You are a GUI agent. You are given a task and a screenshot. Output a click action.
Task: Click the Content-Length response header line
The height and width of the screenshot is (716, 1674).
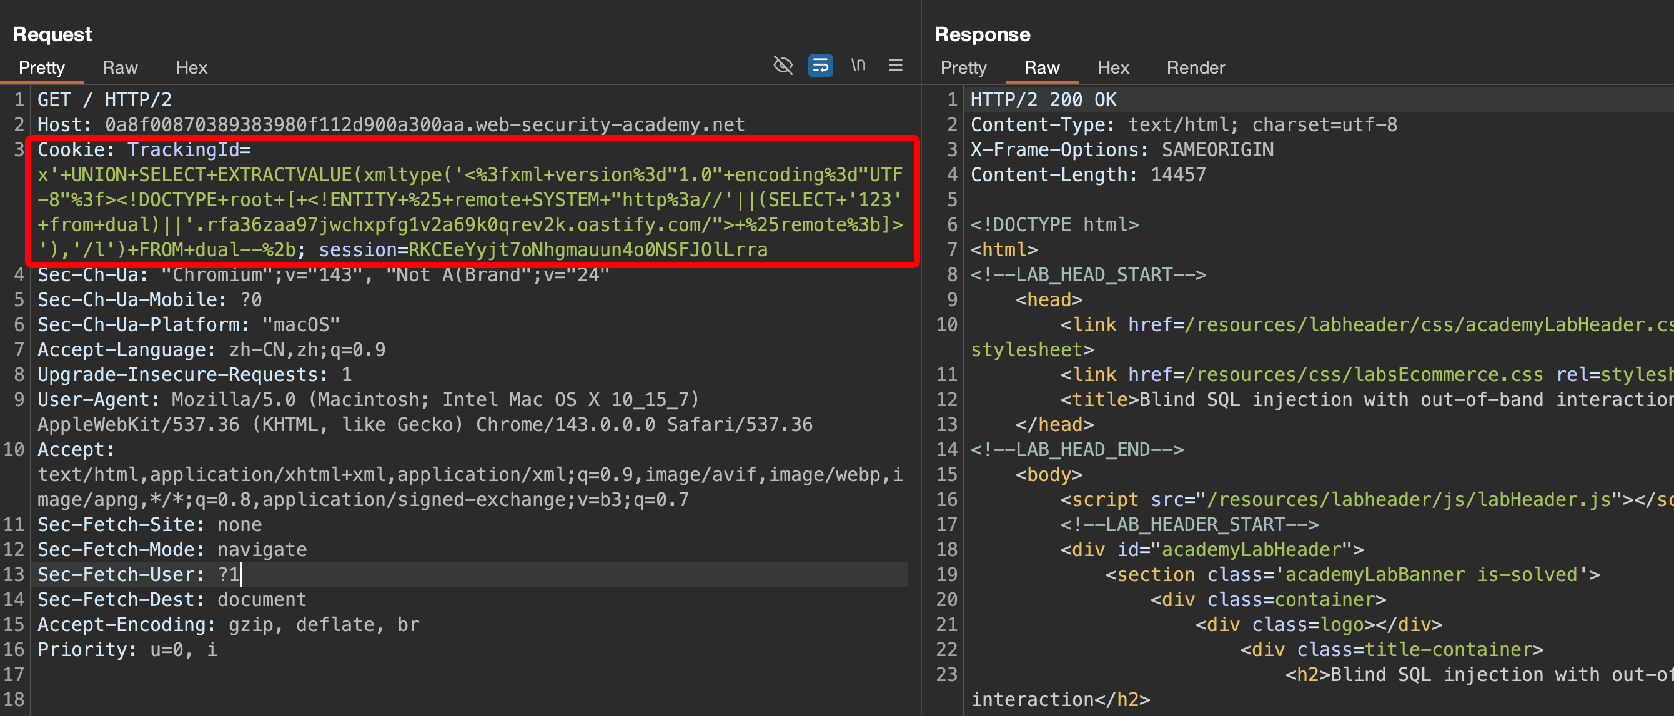pyautogui.click(x=1087, y=175)
